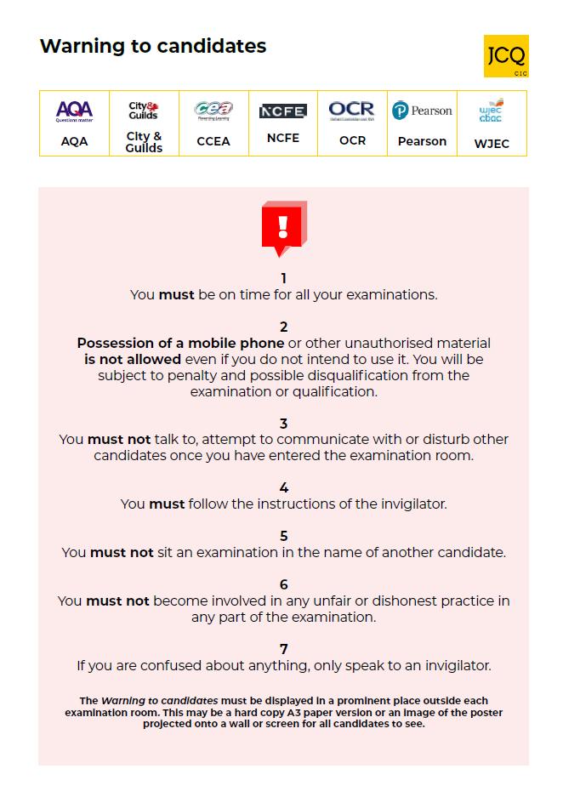Click the "Pearson" text label under logo
Viewport: 563px width, 797px height.
[422, 141]
